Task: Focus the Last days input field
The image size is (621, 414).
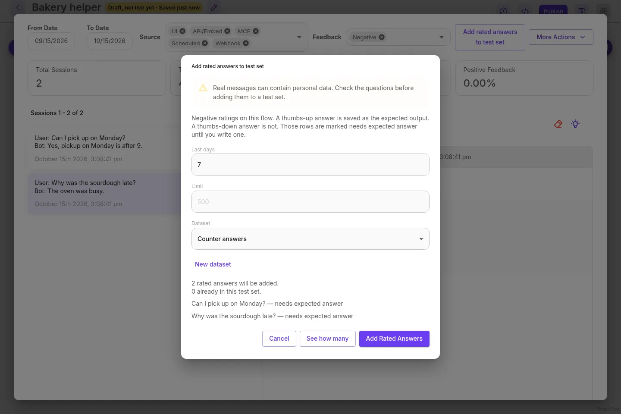Action: point(310,165)
